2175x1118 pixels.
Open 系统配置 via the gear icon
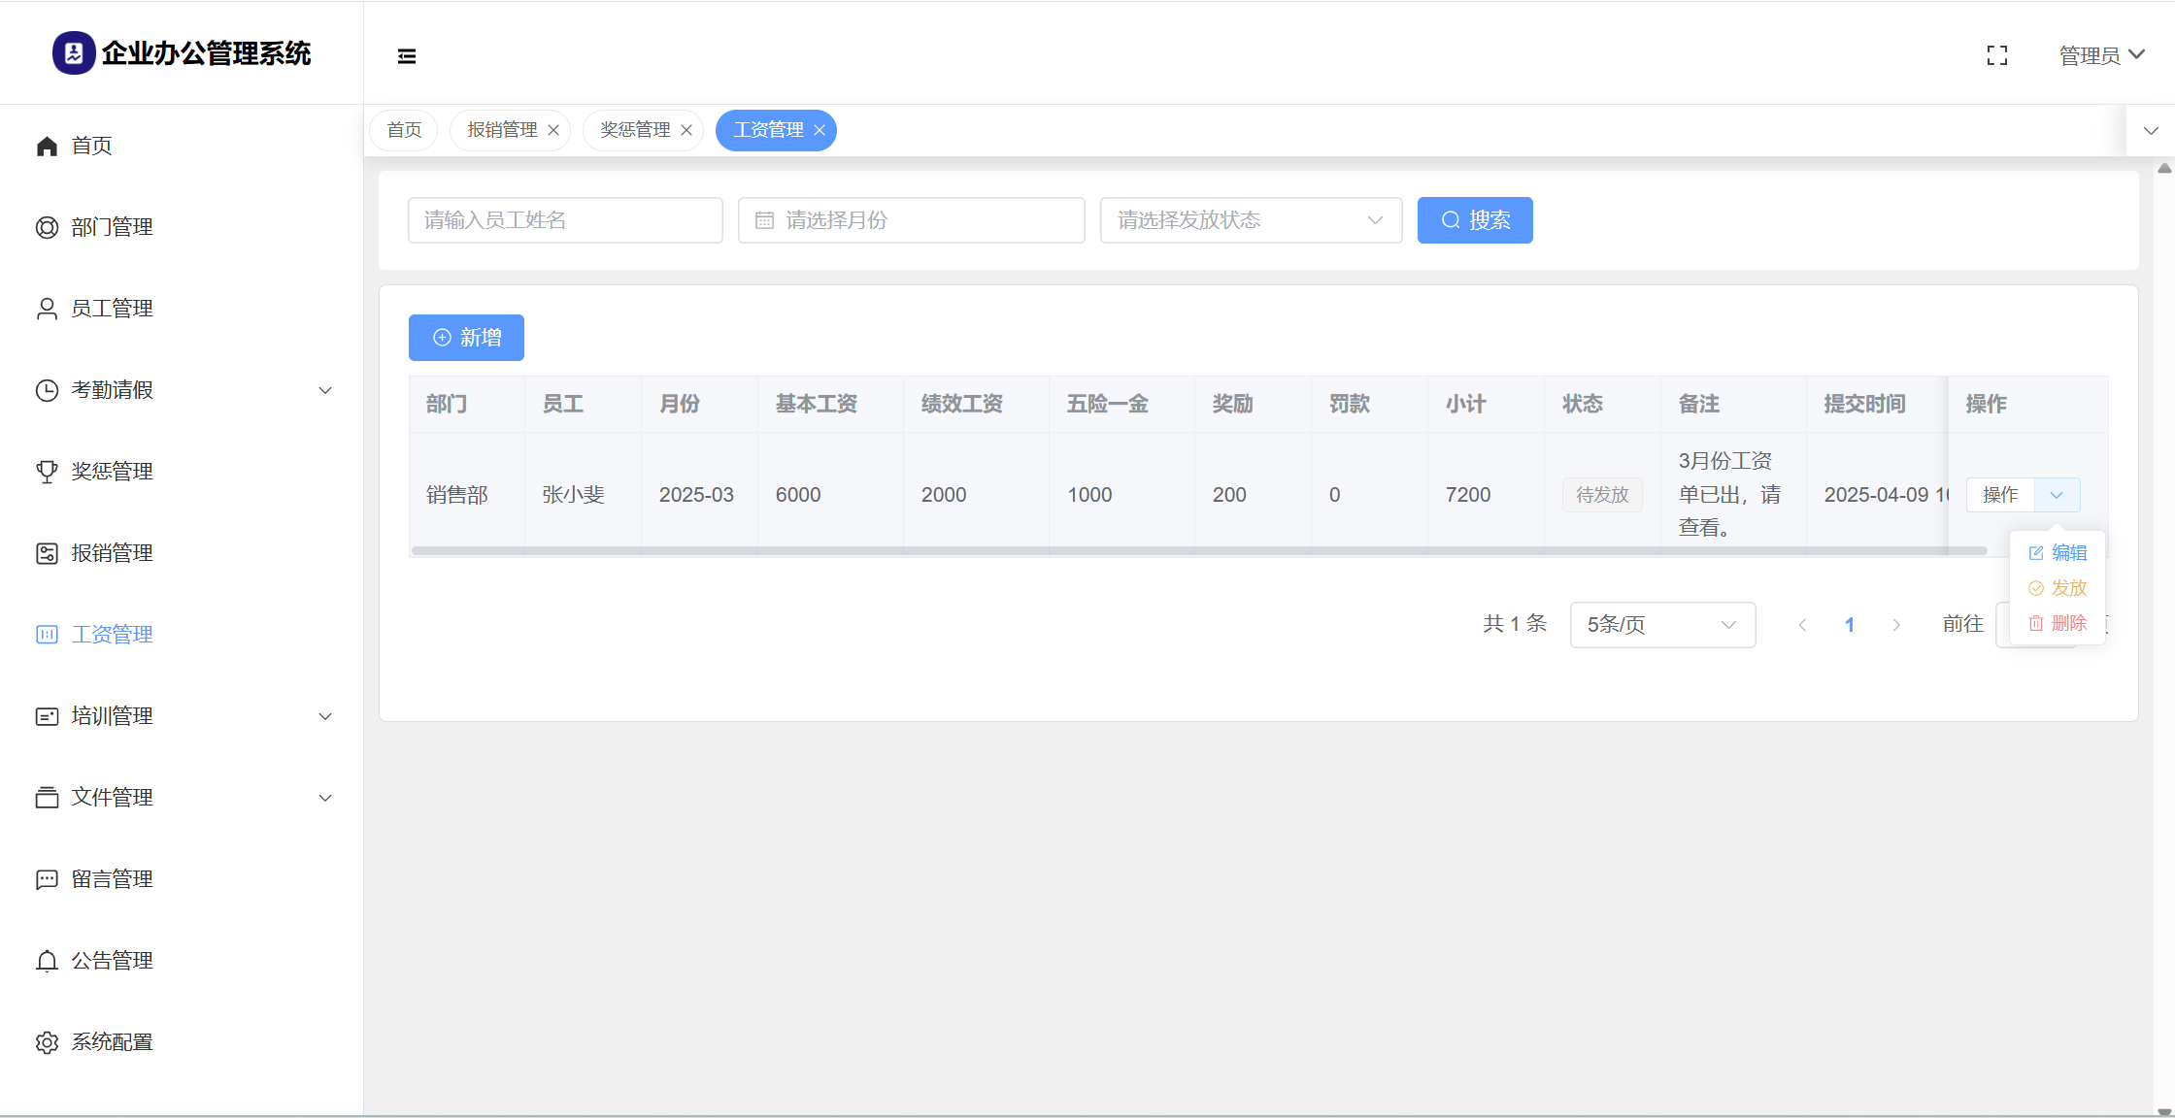coord(47,1042)
